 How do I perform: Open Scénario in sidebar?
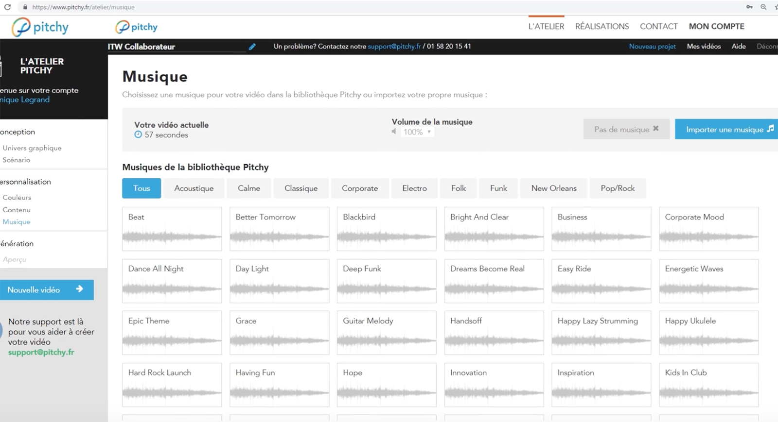click(17, 160)
